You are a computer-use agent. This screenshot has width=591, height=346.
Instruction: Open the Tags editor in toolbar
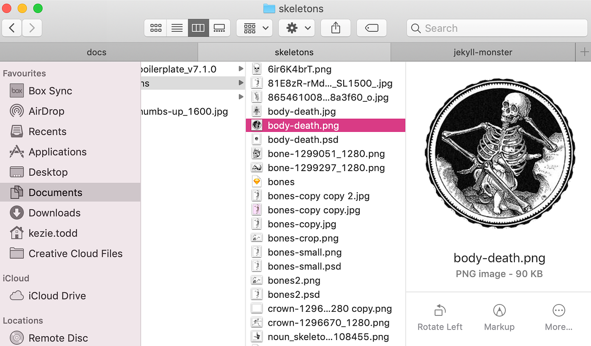pos(371,28)
